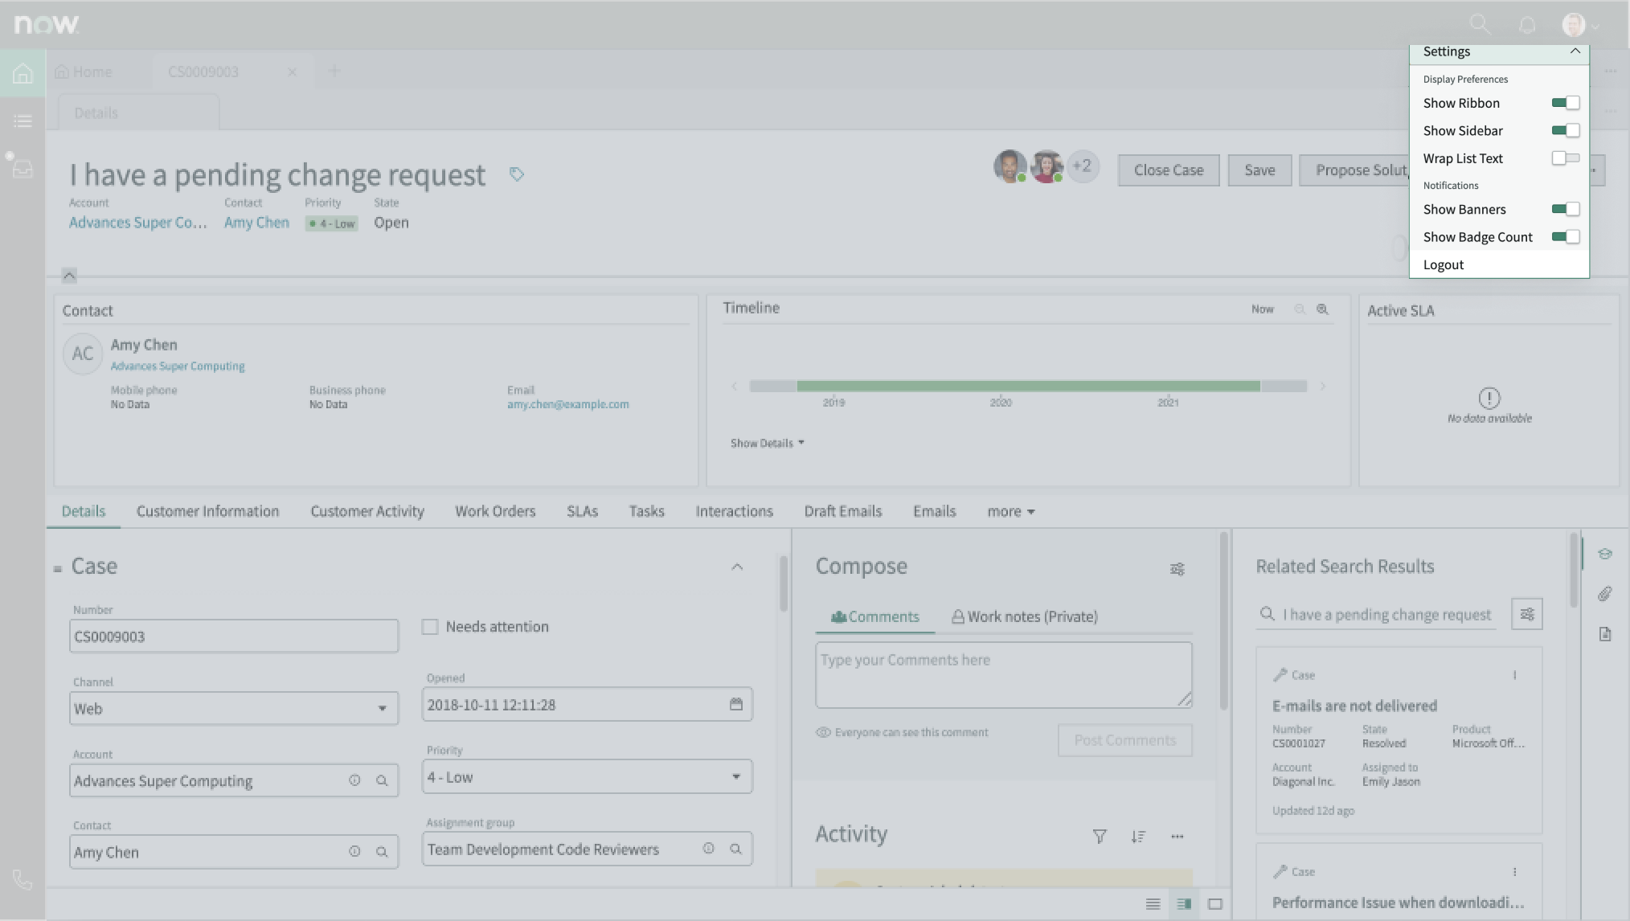Viewport: 1630px width, 921px height.
Task: Open the Customer Activity tab
Action: click(x=367, y=511)
